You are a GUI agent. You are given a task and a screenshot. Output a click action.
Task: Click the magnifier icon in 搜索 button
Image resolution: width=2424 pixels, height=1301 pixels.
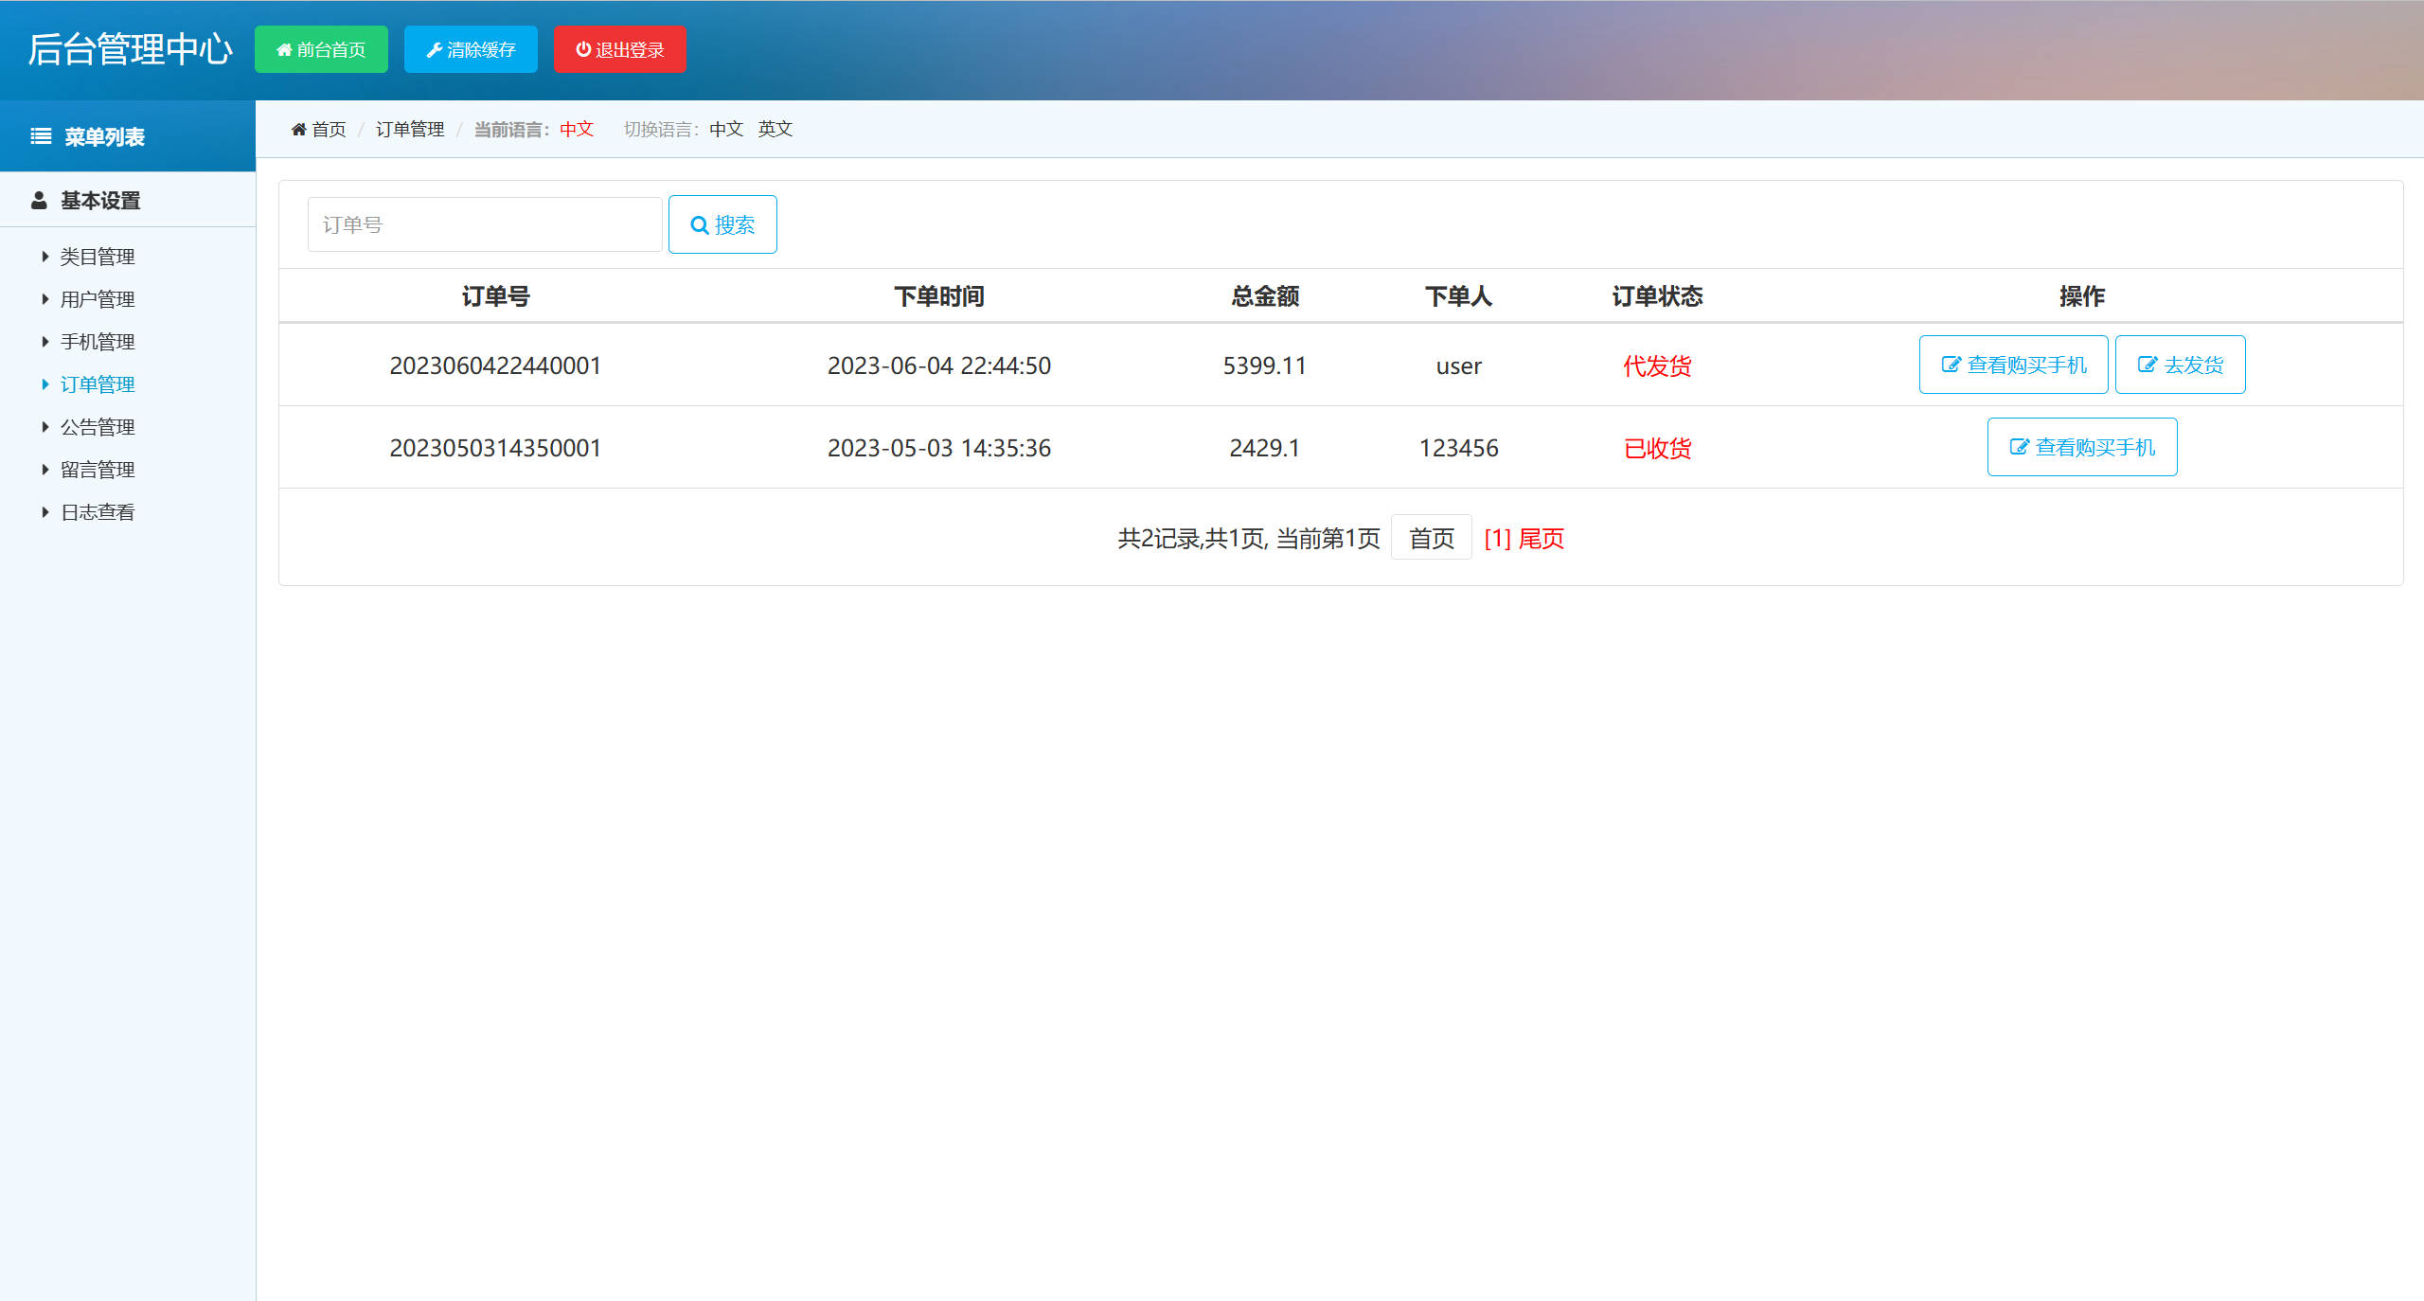pos(699,224)
